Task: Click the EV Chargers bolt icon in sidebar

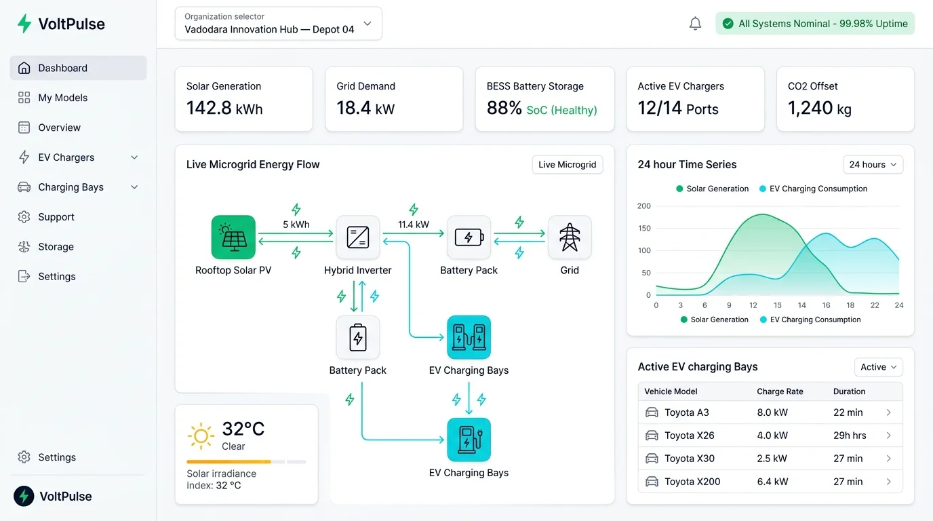Action: pyautogui.click(x=24, y=157)
